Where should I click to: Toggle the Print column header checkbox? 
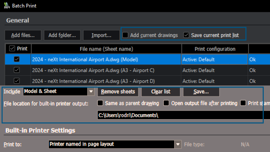tap(12, 48)
